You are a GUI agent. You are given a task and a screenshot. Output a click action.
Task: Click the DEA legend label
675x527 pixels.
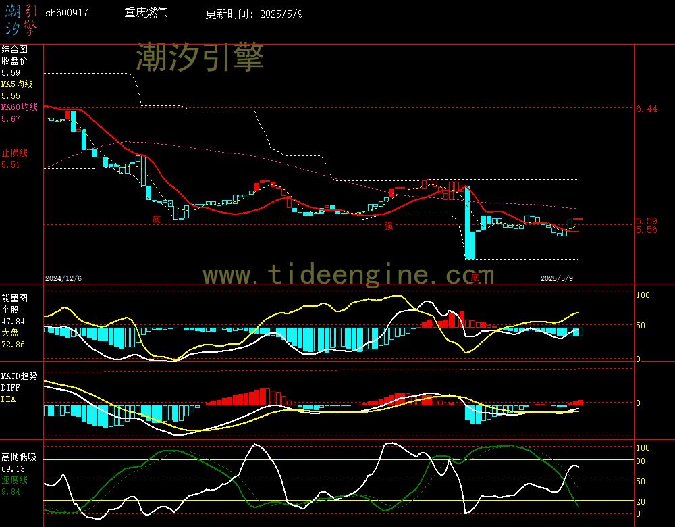pos(8,399)
